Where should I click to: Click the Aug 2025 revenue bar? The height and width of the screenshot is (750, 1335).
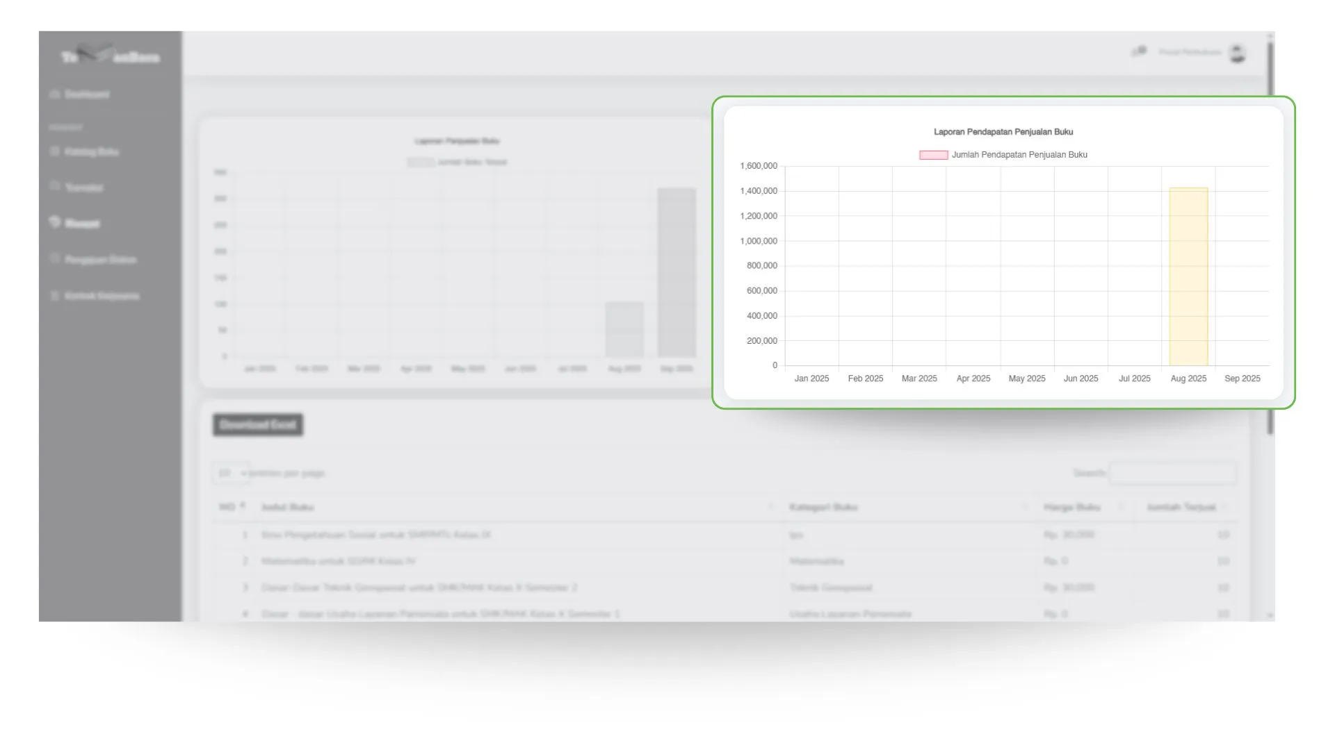[1188, 276]
